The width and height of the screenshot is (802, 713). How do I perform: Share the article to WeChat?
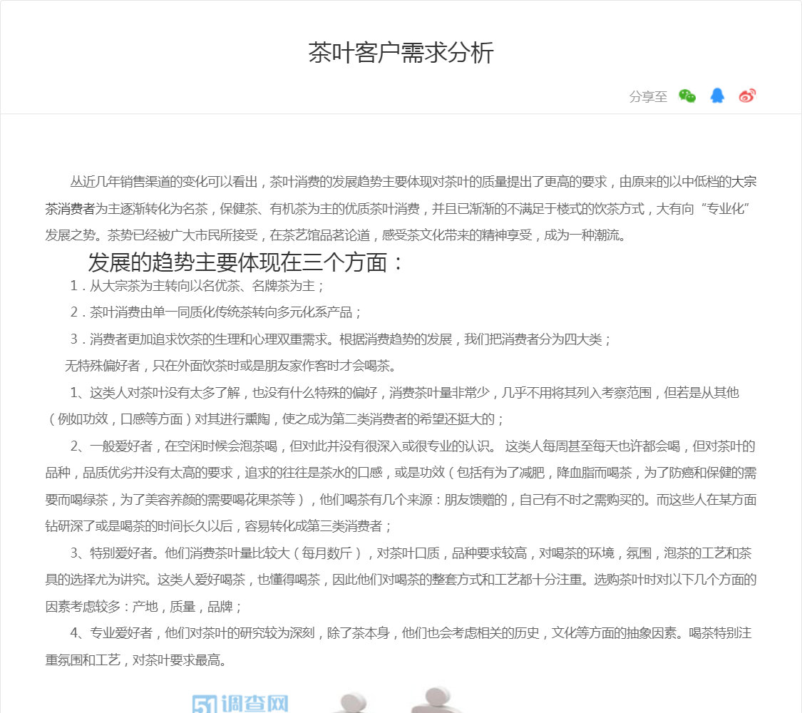(x=687, y=96)
